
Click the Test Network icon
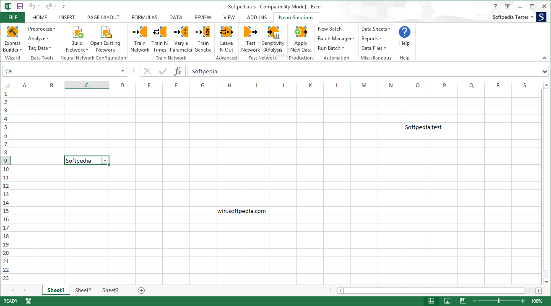click(251, 32)
